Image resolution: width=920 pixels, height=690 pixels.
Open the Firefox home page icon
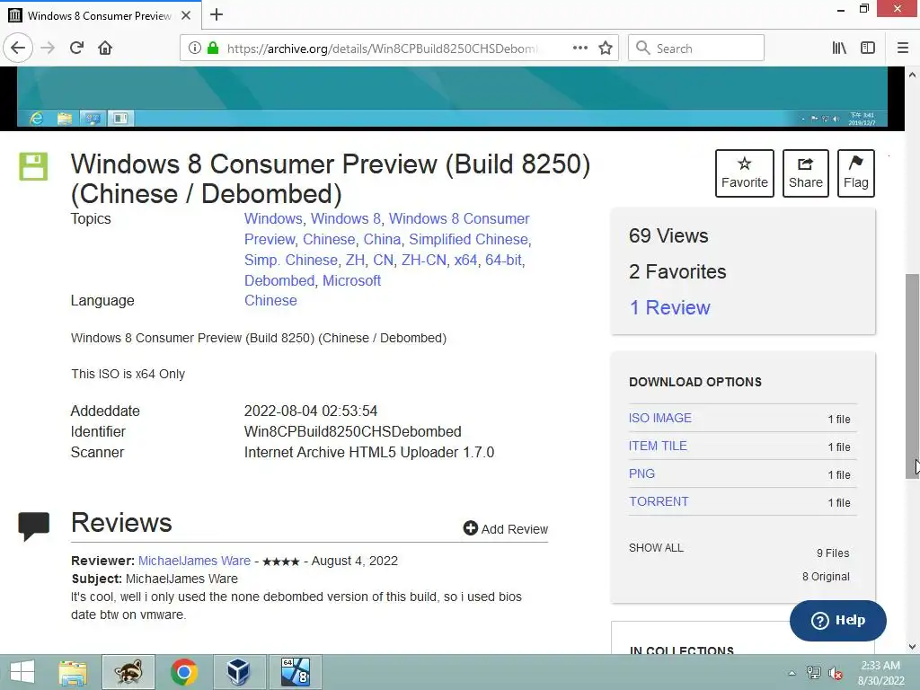tap(105, 48)
